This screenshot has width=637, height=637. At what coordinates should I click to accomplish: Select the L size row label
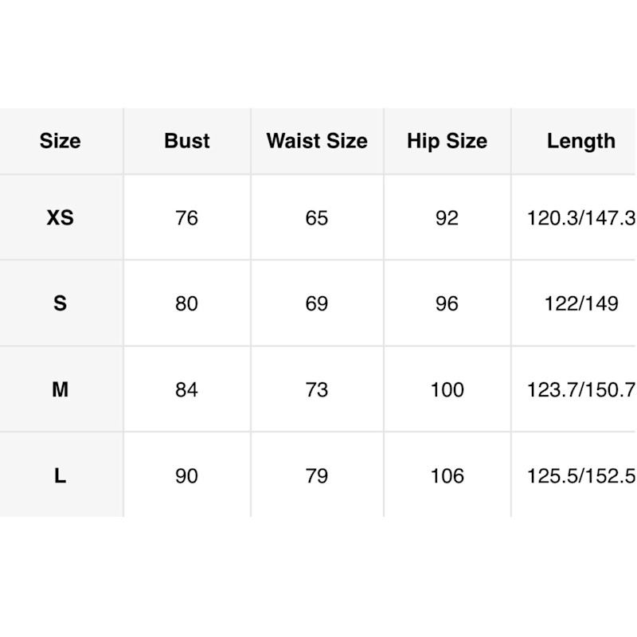pos(61,475)
